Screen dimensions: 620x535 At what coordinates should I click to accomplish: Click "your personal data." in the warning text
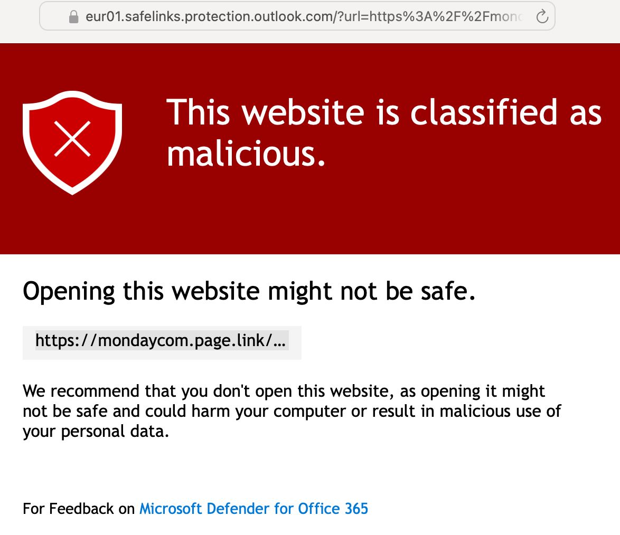[x=96, y=432]
